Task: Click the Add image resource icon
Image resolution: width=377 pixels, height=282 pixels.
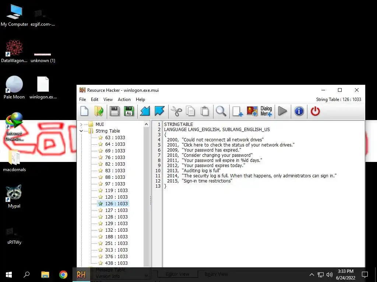Action: click(x=252, y=111)
